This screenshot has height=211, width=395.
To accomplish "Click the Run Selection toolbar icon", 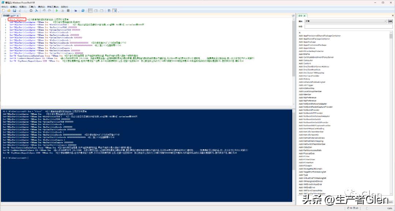I will pyautogui.click(x=63, y=11).
